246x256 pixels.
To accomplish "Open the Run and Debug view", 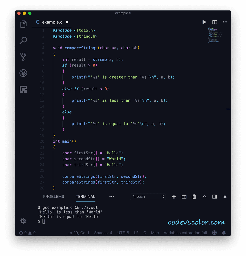I will [23, 73].
